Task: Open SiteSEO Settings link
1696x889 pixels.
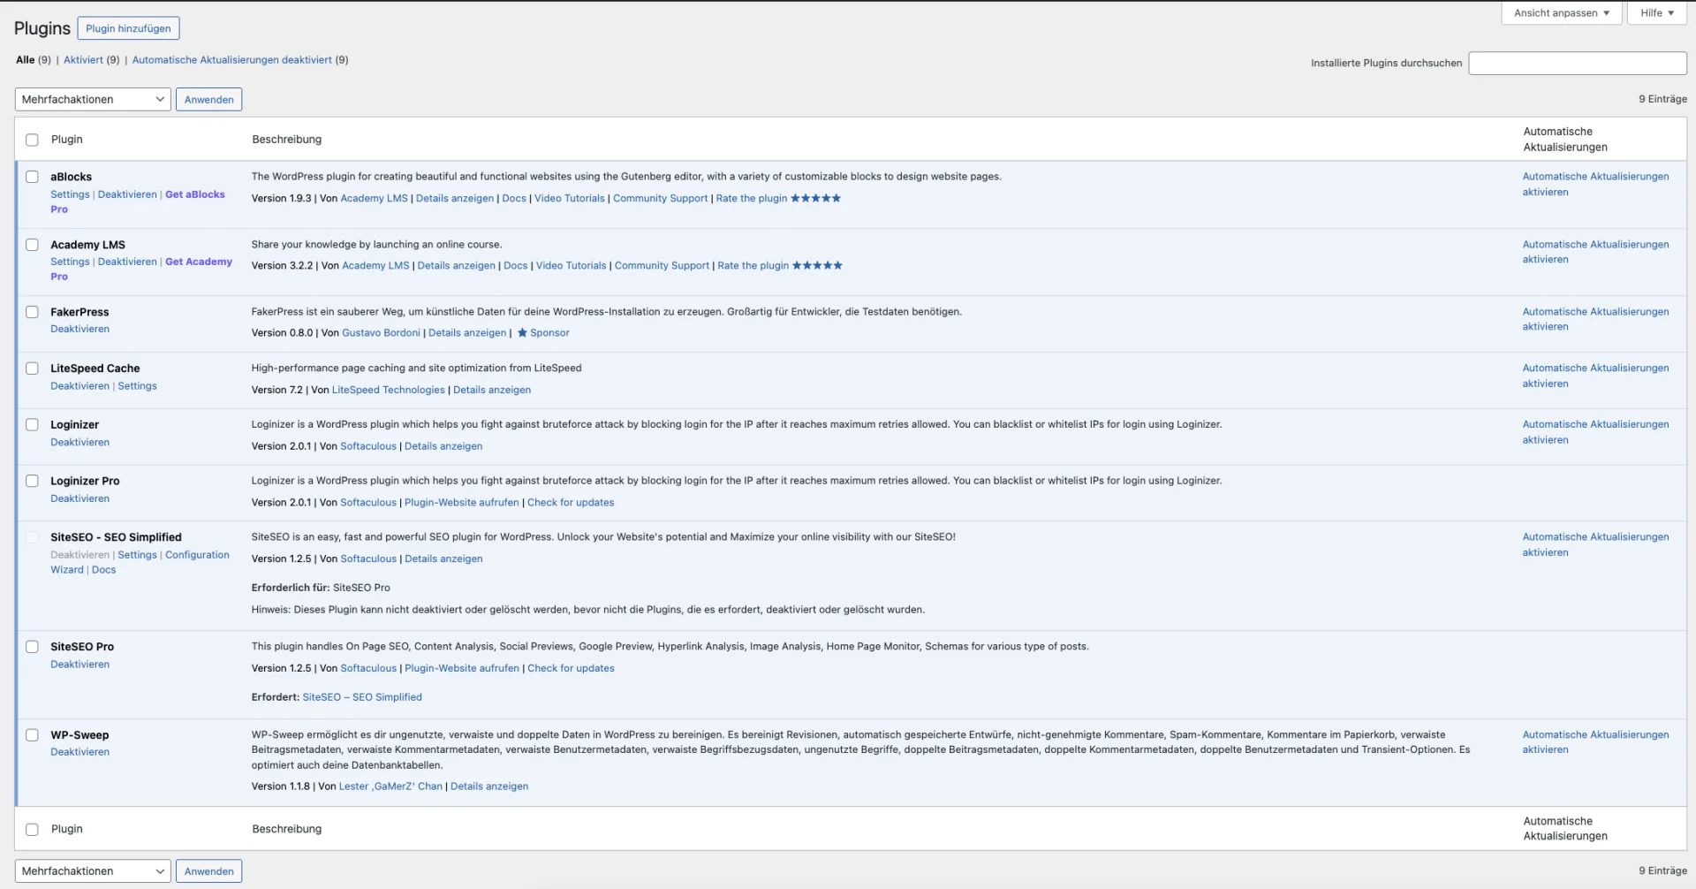Action: (x=137, y=555)
